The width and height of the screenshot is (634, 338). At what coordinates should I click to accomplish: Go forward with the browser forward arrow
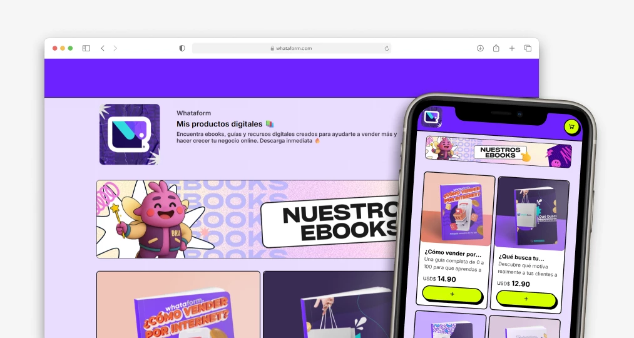tap(115, 48)
